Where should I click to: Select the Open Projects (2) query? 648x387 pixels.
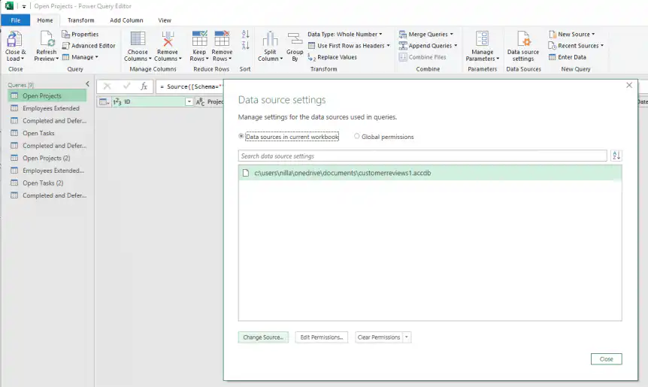click(x=47, y=159)
